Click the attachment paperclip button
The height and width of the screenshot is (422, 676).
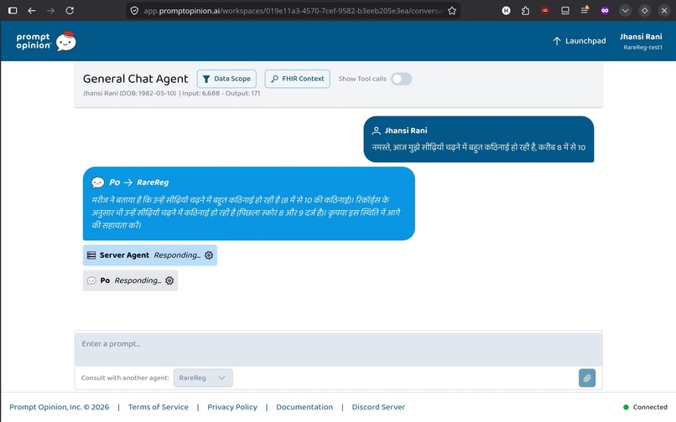587,378
